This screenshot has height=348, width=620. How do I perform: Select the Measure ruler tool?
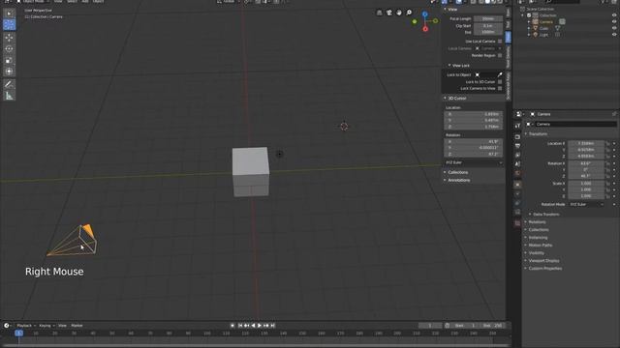coord(9,96)
